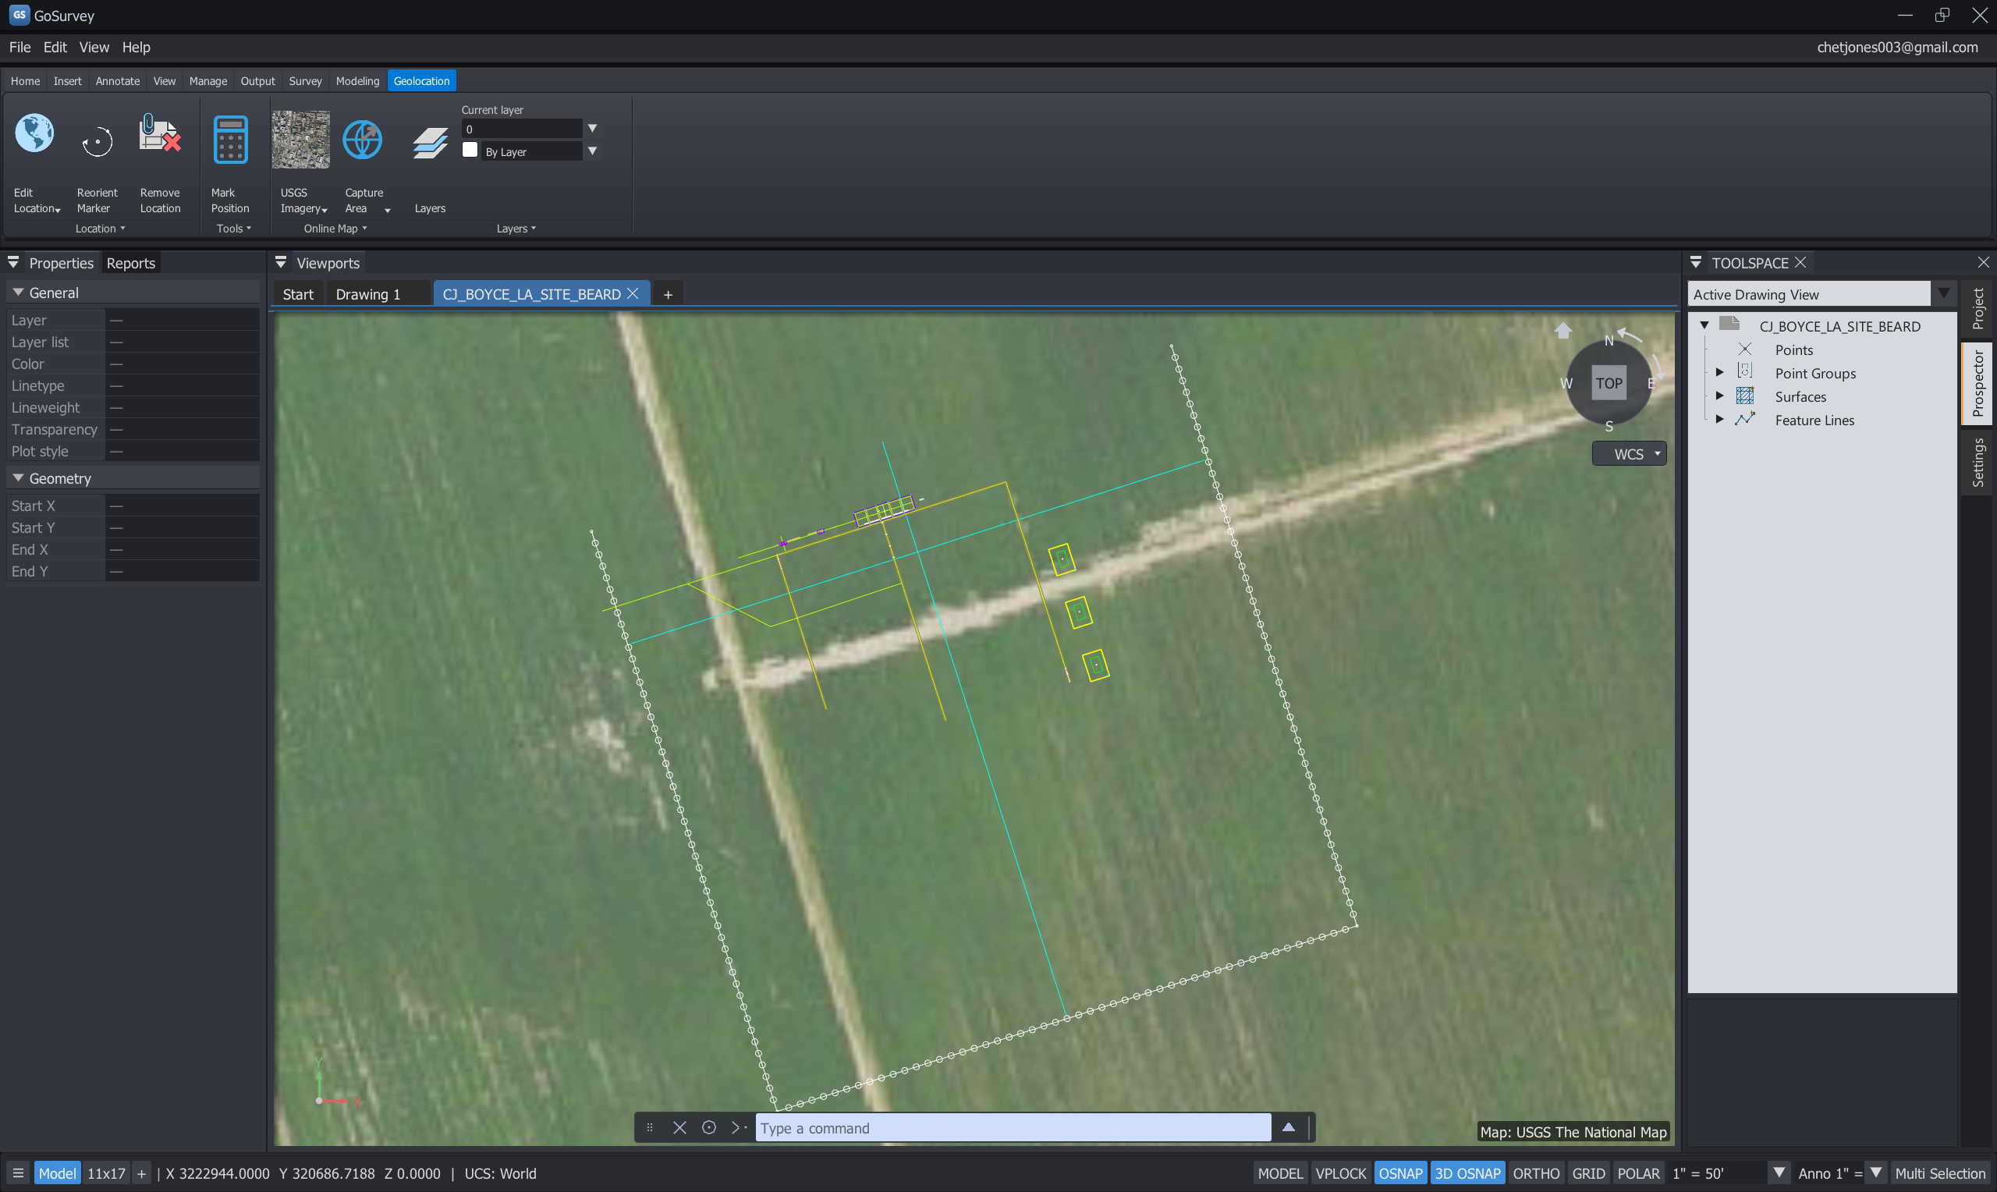Switch to the Survey ribbon tab
The width and height of the screenshot is (1997, 1192).
tap(305, 80)
